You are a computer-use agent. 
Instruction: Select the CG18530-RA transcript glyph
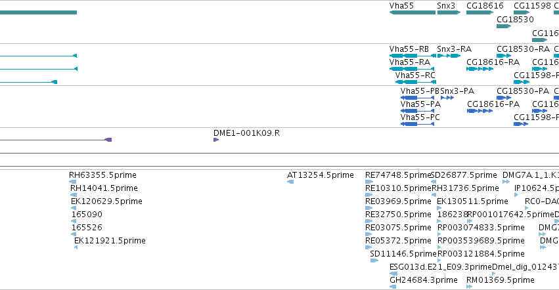click(504, 56)
